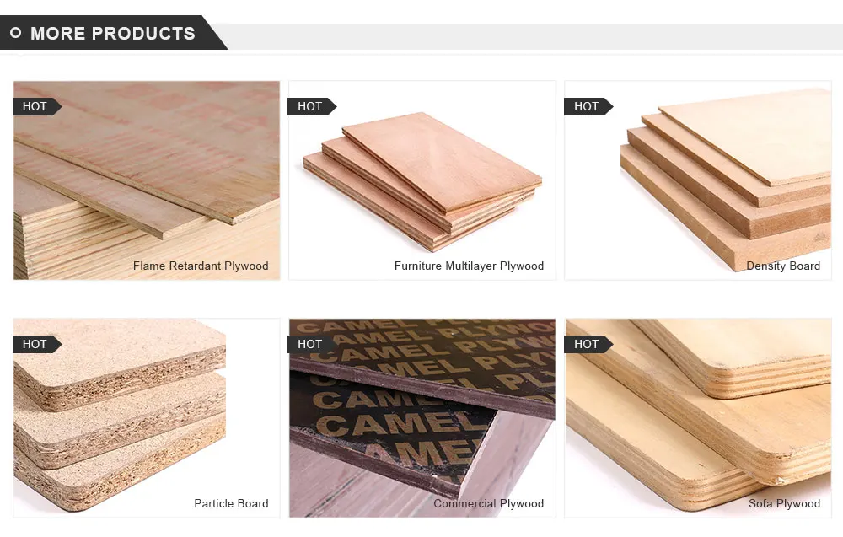Follow the Density Board text link
Image resolution: width=843 pixels, height=537 pixels.
click(x=783, y=266)
